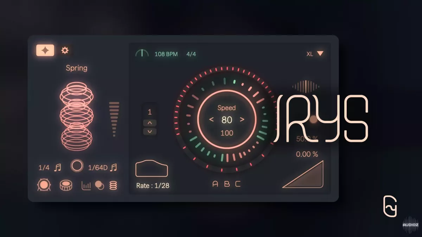Click the overlapping circles icon

click(100, 185)
